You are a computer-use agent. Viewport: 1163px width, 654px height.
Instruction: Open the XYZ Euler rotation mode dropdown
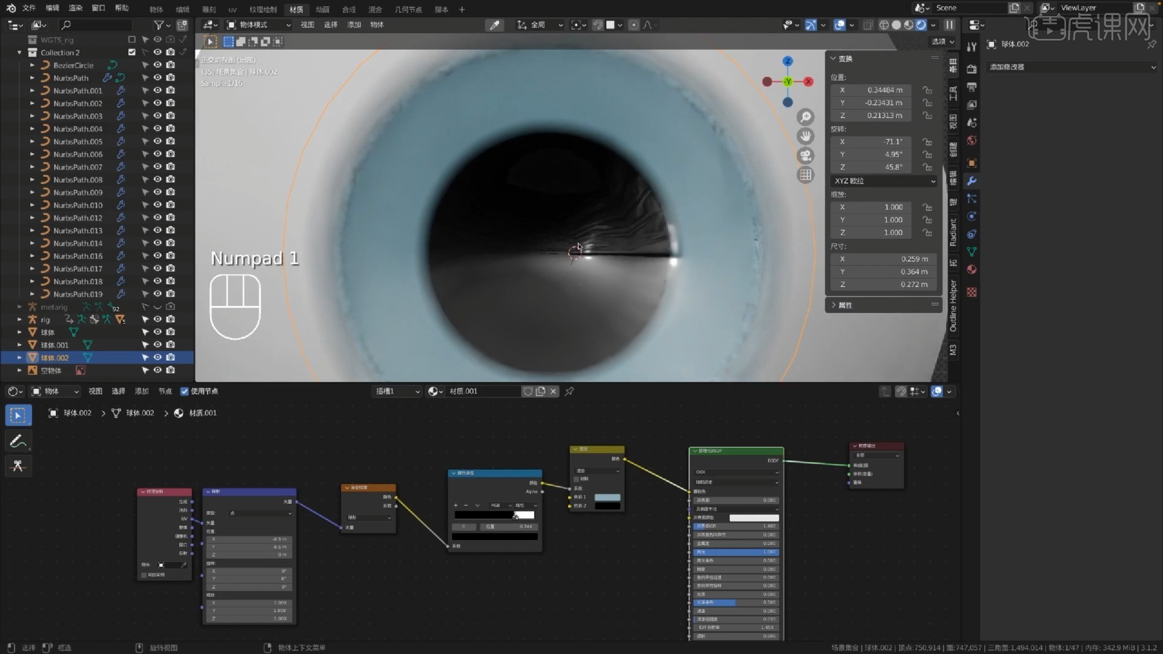pyautogui.click(x=884, y=181)
